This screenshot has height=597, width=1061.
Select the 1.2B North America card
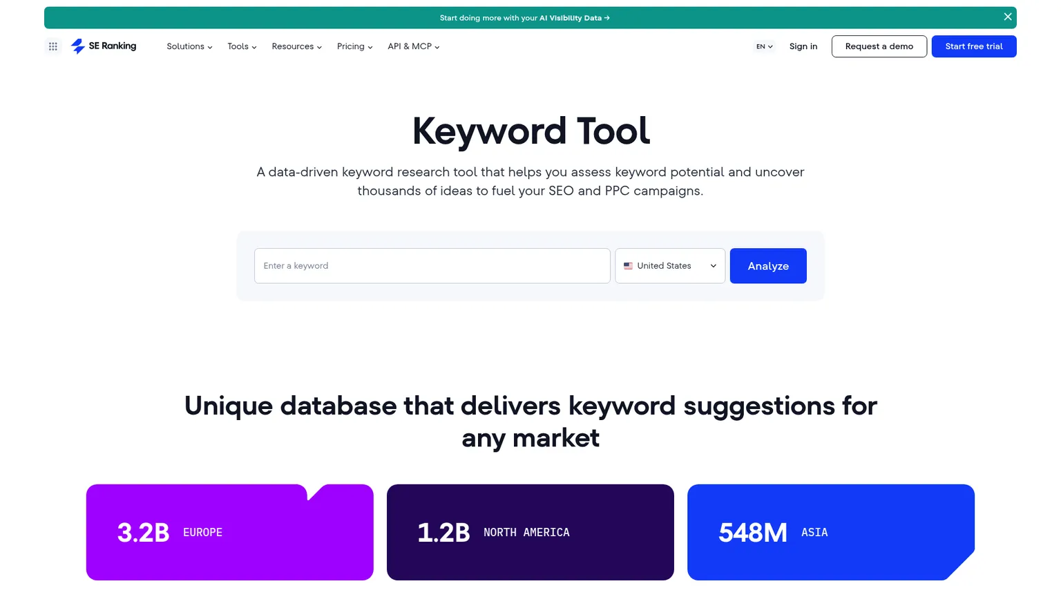tap(530, 532)
